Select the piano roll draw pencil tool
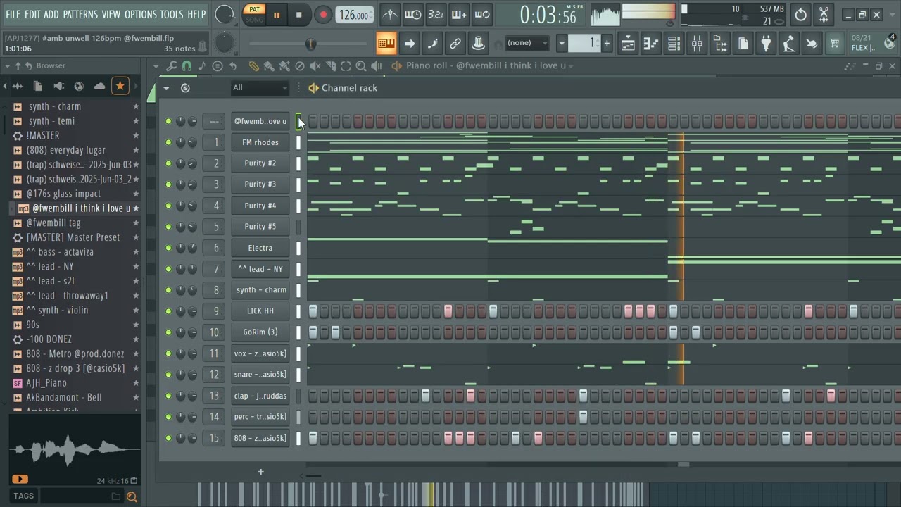Screen dimensions: 901x507 253,66
